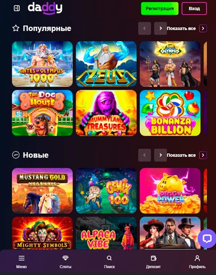Show next Новые games with right arrow
The height and width of the screenshot is (275, 216).
161,155
